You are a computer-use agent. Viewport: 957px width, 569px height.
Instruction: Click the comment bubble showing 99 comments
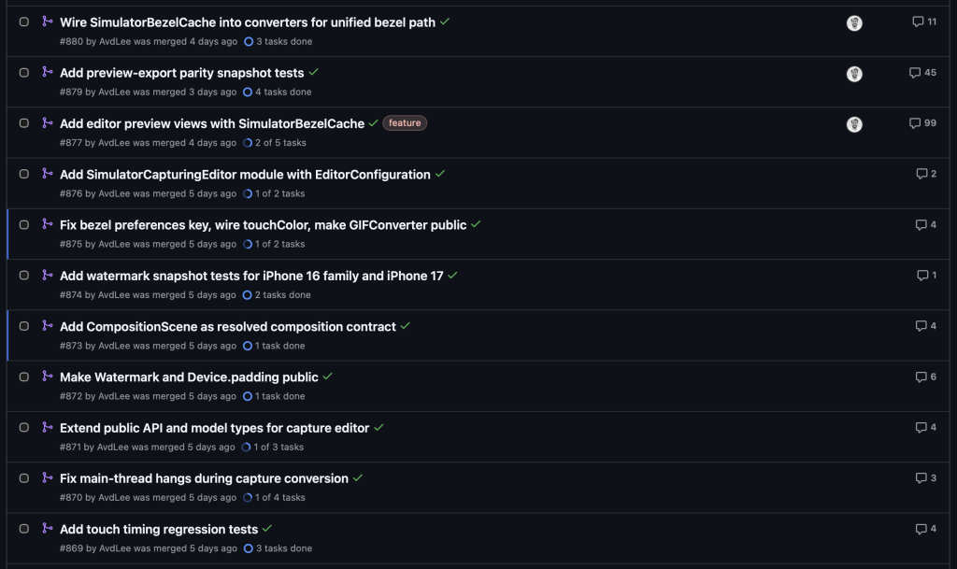[924, 122]
